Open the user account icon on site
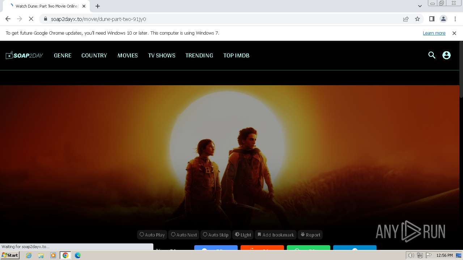Viewport: 463px width, 260px height. pos(447,55)
